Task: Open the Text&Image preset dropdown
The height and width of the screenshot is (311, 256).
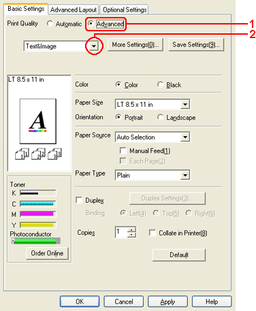Action: pos(94,46)
